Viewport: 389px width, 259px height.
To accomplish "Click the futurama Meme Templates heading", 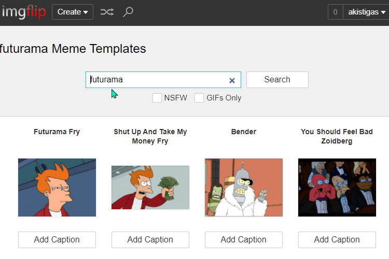I will [73, 49].
